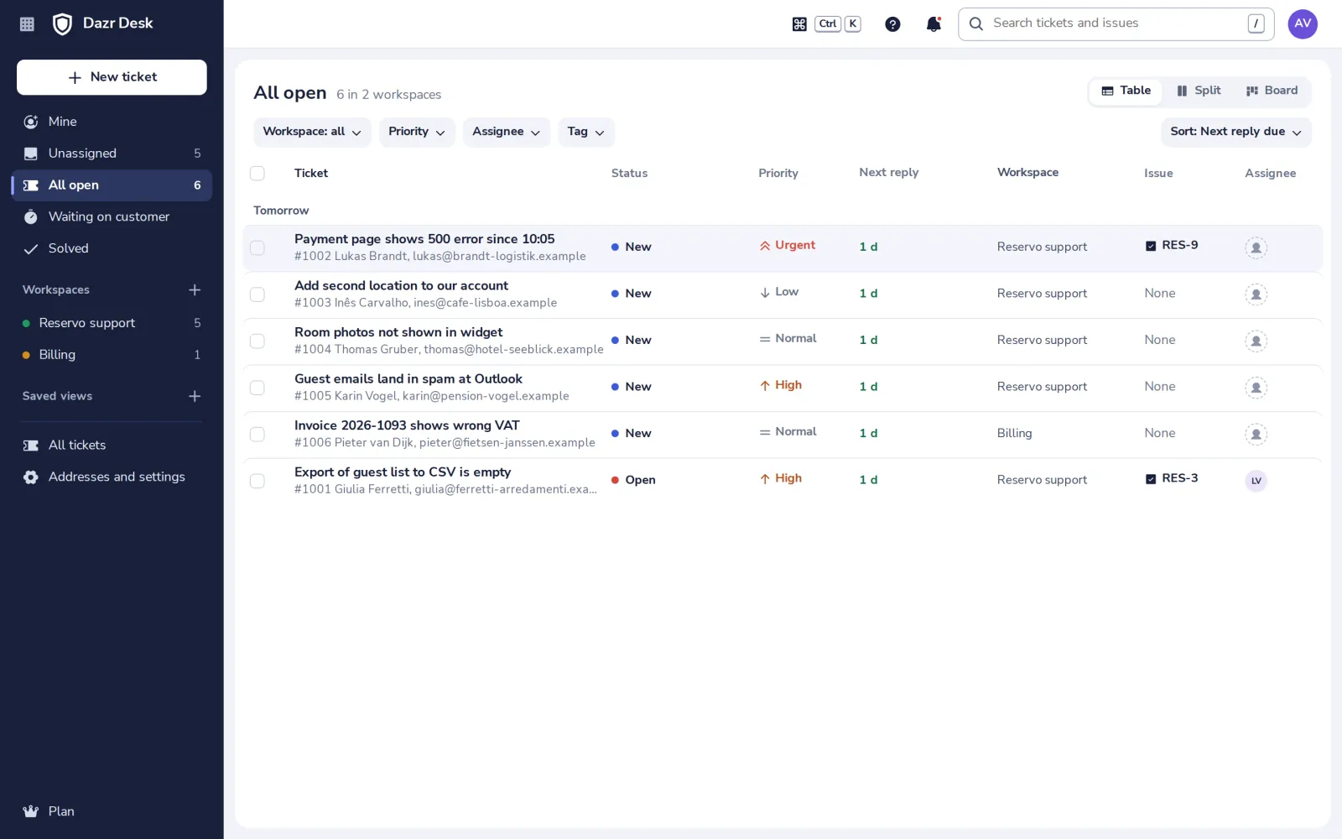
Task: Open the app grid launcher icon
Action: coord(27,23)
